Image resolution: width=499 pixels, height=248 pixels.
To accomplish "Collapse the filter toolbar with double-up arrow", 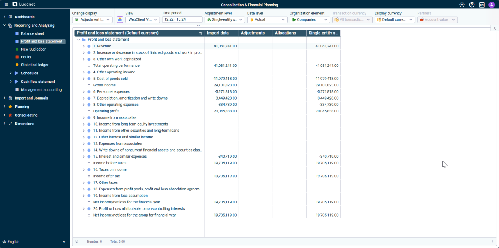I will 494,28.
